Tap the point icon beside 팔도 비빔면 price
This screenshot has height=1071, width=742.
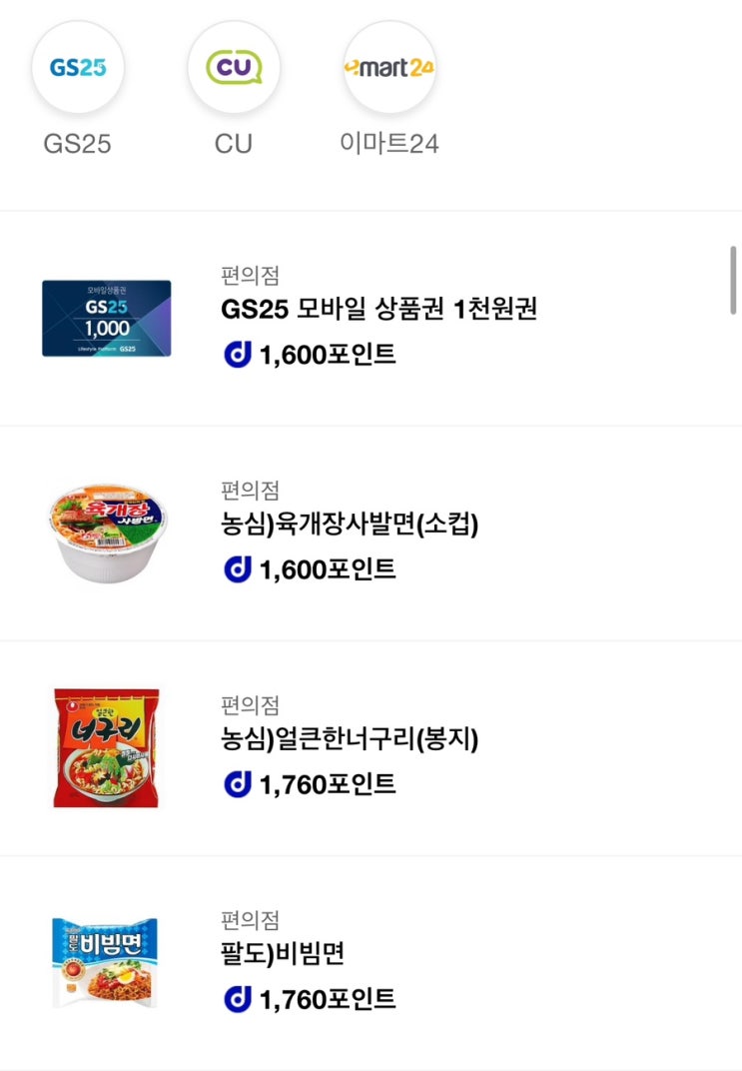[x=238, y=999]
